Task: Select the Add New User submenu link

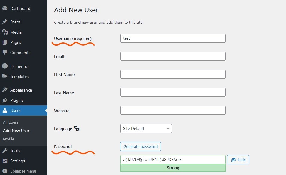Action: pyautogui.click(x=16, y=131)
